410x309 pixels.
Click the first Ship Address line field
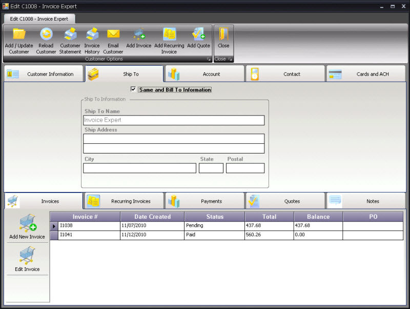pos(174,139)
